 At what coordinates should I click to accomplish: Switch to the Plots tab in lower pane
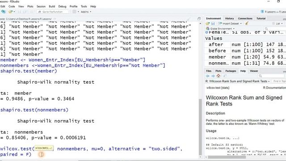coord(218,71)
